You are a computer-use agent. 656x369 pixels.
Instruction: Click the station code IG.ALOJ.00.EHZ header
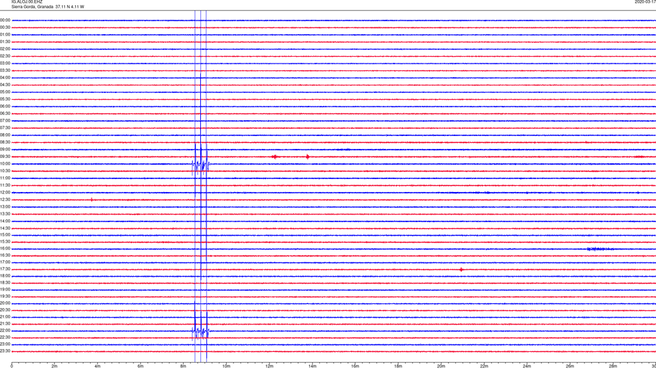point(27,2)
